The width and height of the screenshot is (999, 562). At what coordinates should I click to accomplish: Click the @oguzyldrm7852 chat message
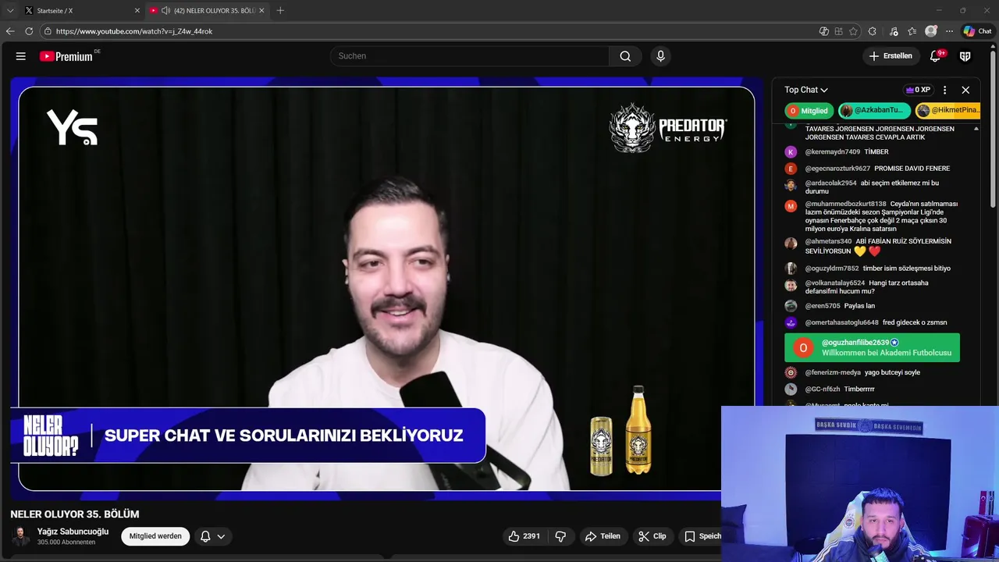pyautogui.click(x=906, y=269)
